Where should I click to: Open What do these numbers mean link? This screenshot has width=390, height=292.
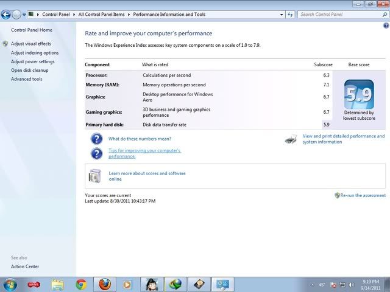(x=140, y=139)
